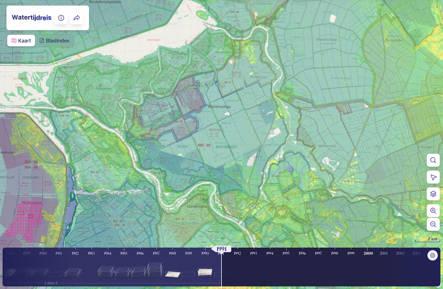Jump to year 1995 on timeline
The image size is (443, 289).
[x=286, y=253]
